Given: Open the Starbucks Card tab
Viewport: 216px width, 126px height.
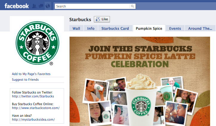Looking at the screenshot, I should [x=115, y=28].
